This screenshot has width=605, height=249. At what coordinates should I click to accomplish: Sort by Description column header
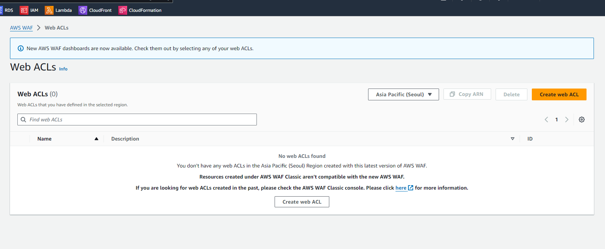point(125,139)
